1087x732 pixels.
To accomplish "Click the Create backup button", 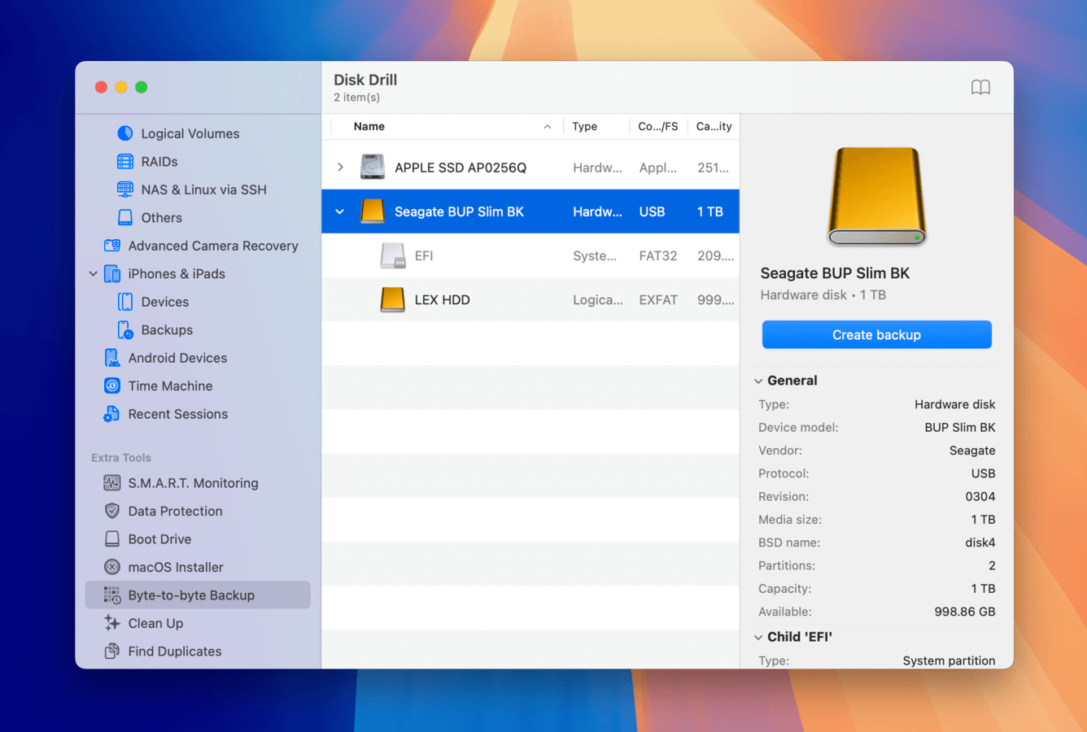I will tap(877, 334).
